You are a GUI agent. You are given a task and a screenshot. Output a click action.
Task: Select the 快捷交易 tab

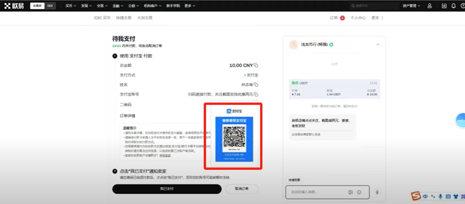(124, 18)
